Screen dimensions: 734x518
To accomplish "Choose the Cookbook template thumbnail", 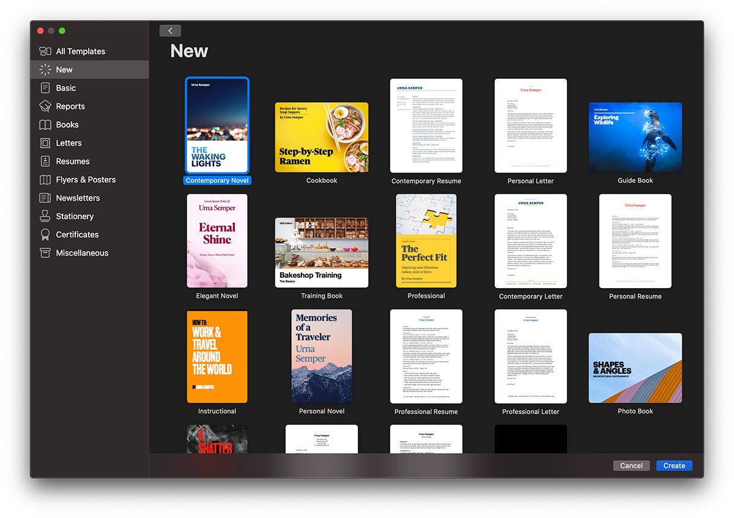I will pyautogui.click(x=322, y=137).
